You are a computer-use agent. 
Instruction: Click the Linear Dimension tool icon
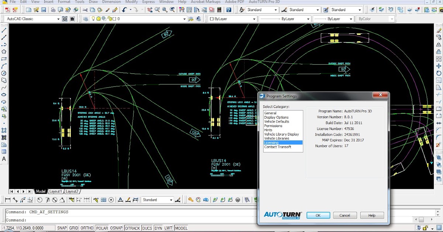coord(7,200)
